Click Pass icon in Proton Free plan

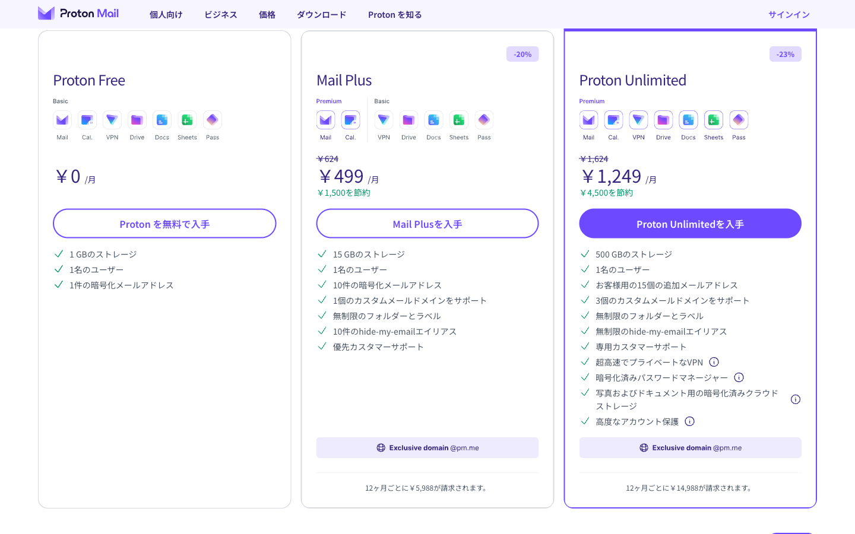pos(213,120)
